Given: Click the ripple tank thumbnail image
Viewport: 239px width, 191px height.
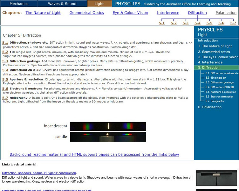Looking at the screenshot, I should [216, 178].
